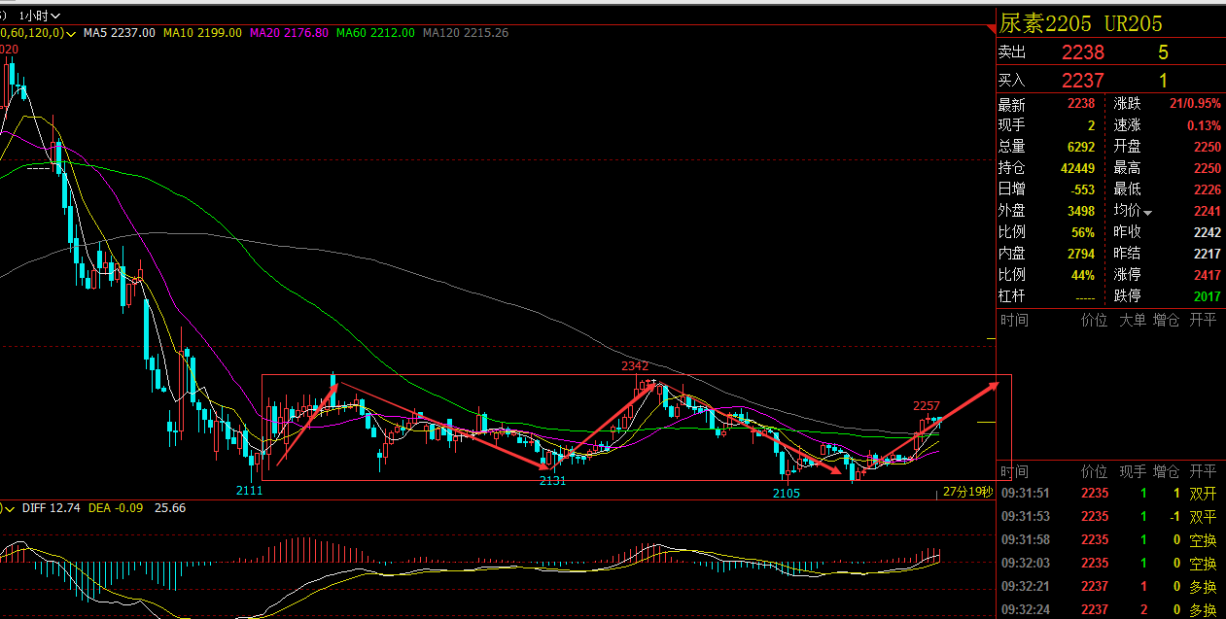This screenshot has height=619, width=1226.
Task: Select the MA120 2215.26 legend label
Action: [466, 33]
